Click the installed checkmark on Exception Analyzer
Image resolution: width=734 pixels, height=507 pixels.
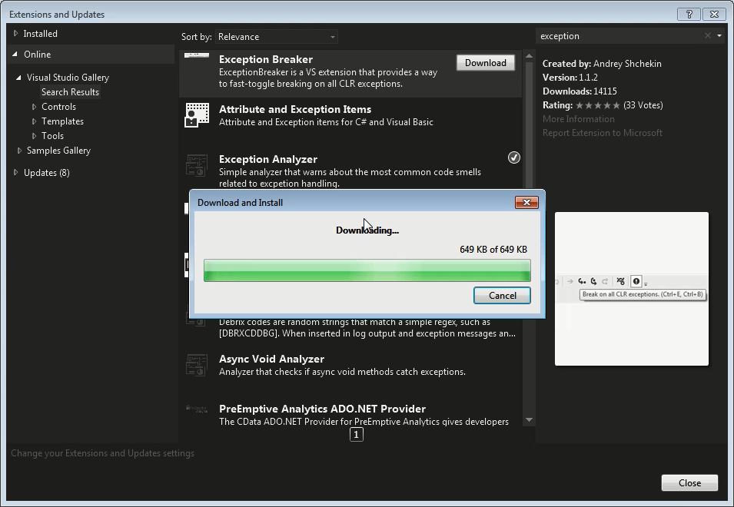[514, 157]
